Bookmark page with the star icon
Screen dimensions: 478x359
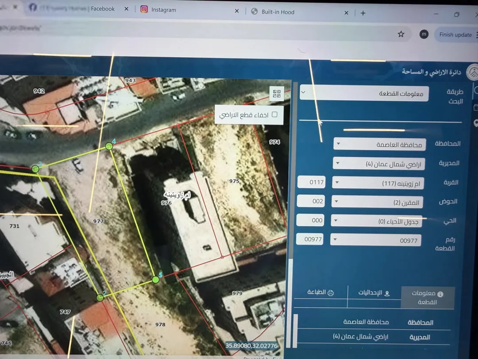tap(401, 34)
